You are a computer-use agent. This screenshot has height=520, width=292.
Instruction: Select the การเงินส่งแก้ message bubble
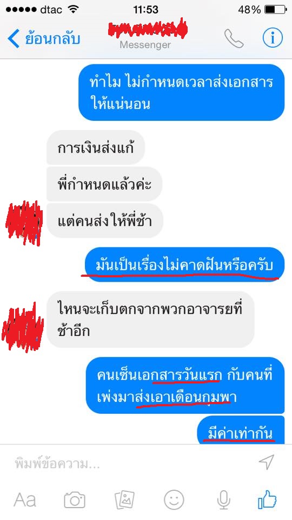(96, 147)
